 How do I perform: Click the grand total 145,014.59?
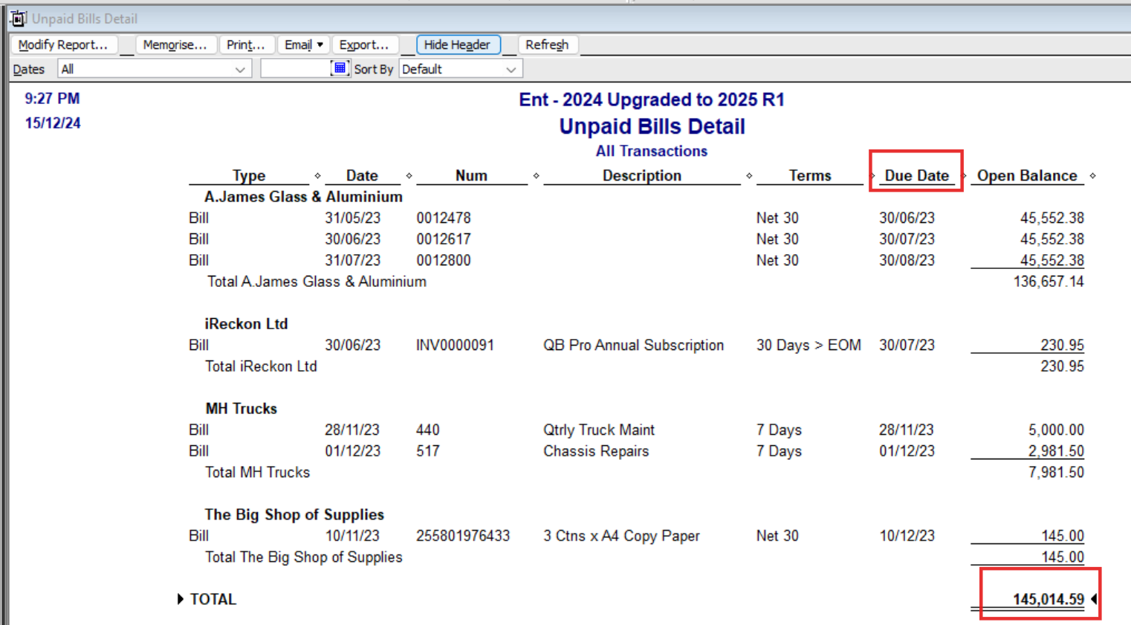coord(1049,599)
